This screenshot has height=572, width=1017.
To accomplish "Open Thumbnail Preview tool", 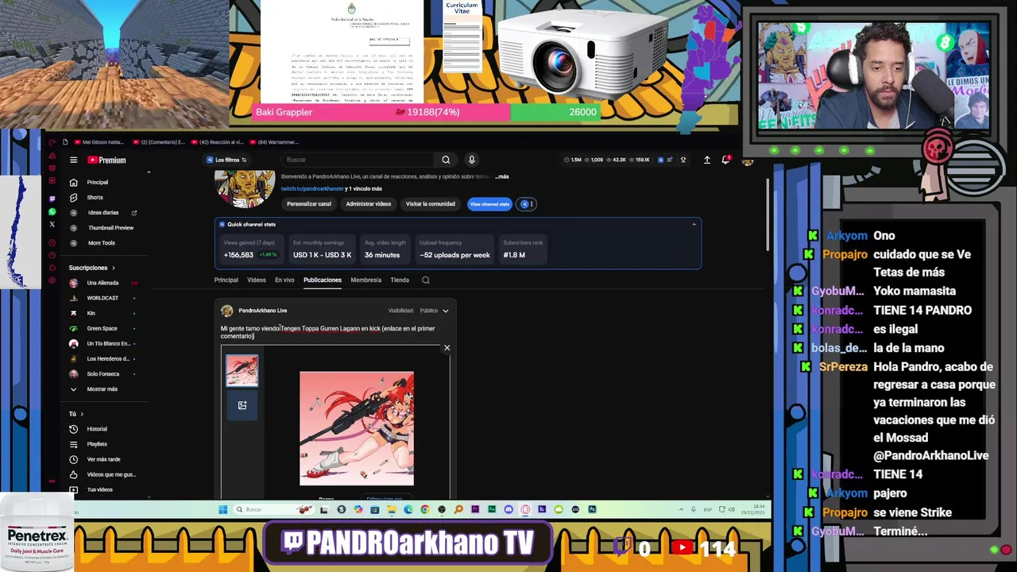I will click(x=110, y=227).
